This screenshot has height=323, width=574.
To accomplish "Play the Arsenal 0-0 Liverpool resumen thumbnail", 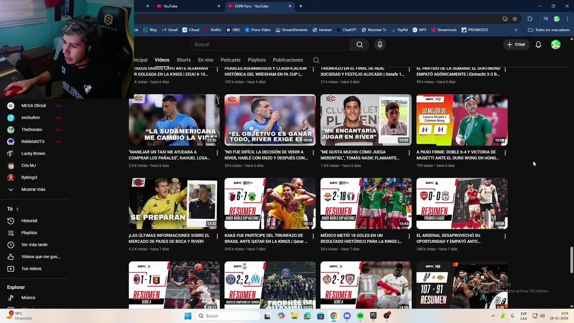I will (462, 204).
